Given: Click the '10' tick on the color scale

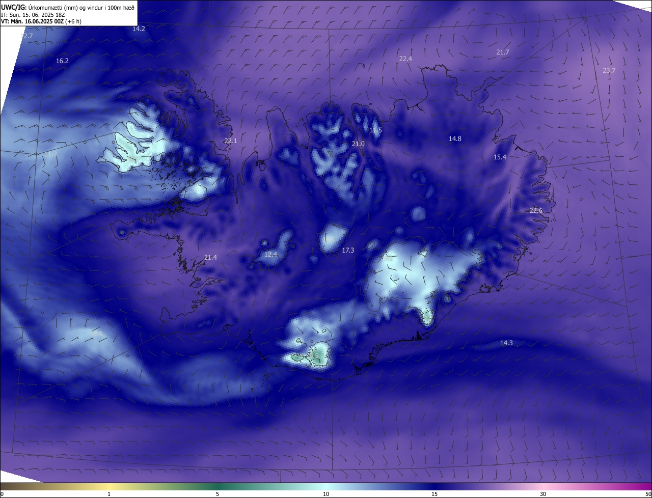Looking at the screenshot, I should pos(326,494).
